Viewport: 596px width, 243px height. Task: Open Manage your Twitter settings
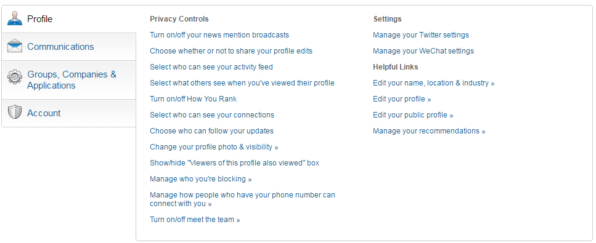[x=421, y=35]
